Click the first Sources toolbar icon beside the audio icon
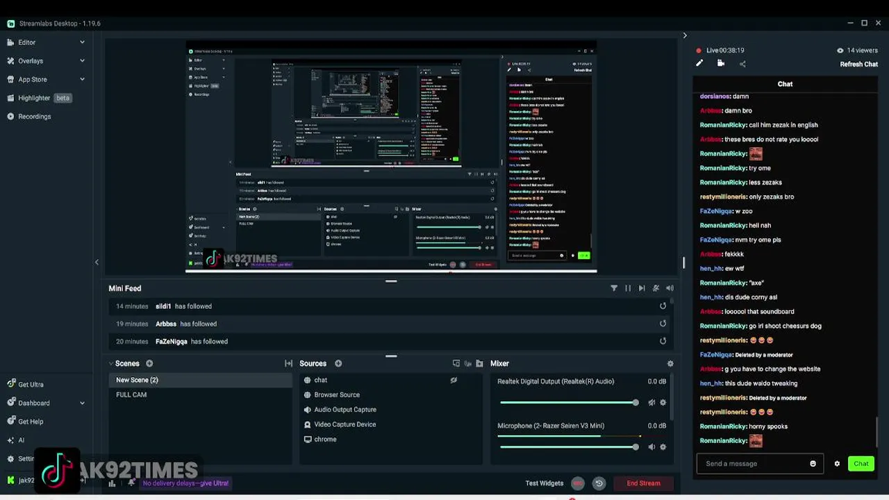The height and width of the screenshot is (500, 889). 456,363
